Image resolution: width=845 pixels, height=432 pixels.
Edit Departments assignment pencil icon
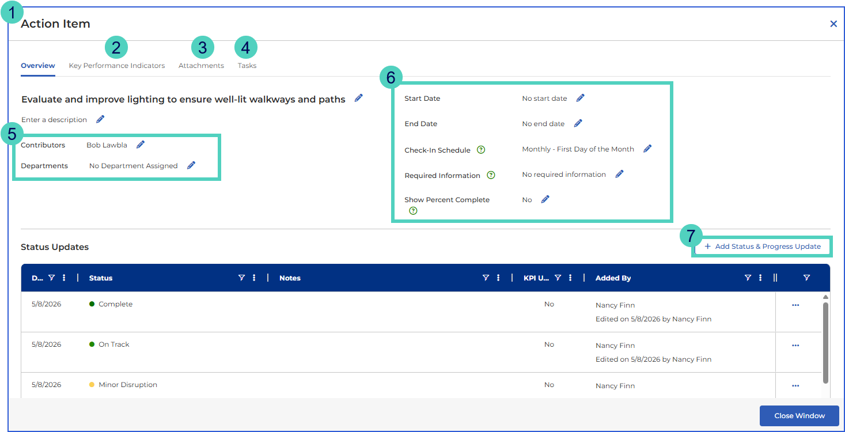191,165
